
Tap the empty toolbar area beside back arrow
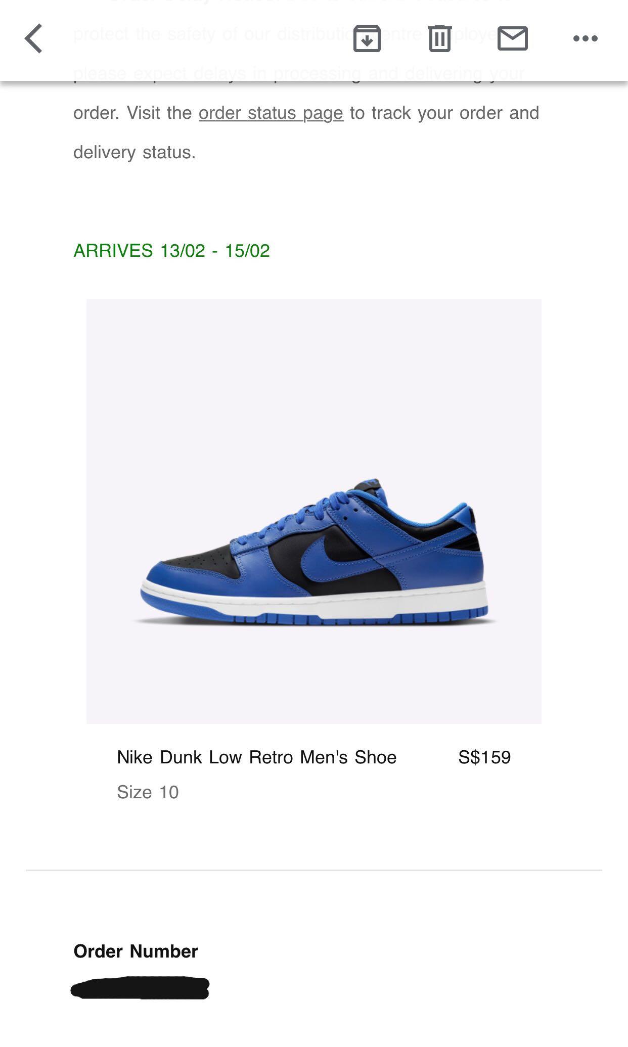coord(197,38)
